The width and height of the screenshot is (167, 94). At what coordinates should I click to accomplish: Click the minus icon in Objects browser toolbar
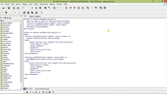[3, 18]
